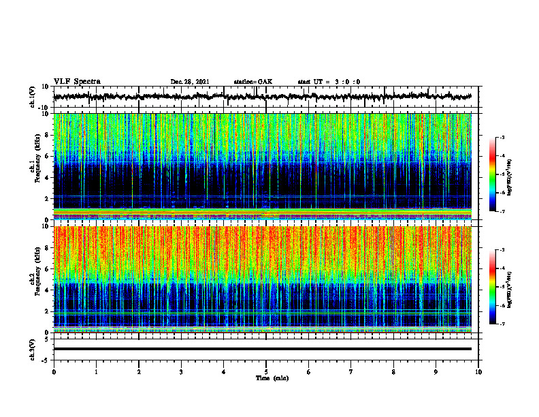Click the ch.1 voltage waveform trace

(262, 97)
